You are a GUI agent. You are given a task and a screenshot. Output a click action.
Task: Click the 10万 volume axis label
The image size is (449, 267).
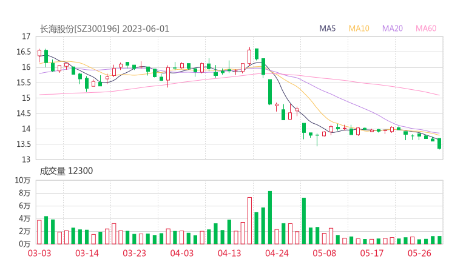22,180
